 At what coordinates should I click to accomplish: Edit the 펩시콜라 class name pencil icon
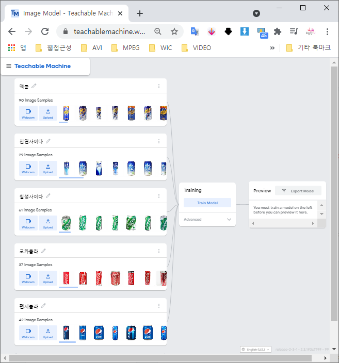(43, 306)
